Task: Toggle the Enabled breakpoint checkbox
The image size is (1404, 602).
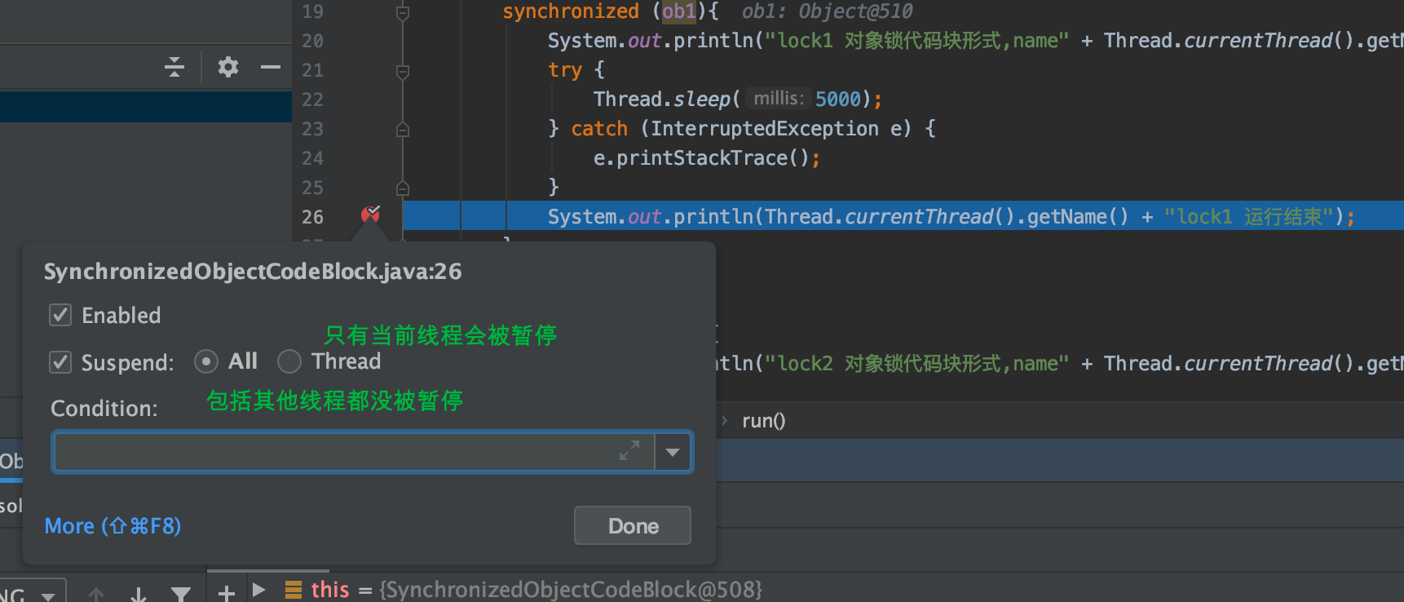Action: [x=60, y=315]
